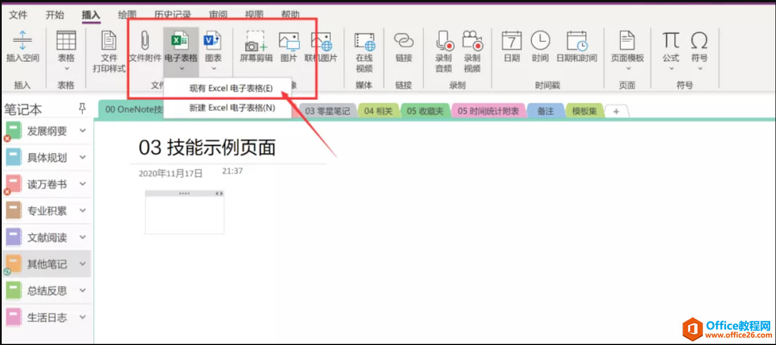The height and width of the screenshot is (345, 776).
Task: Click the Insert Space (插入空间) icon
Action: click(22, 41)
